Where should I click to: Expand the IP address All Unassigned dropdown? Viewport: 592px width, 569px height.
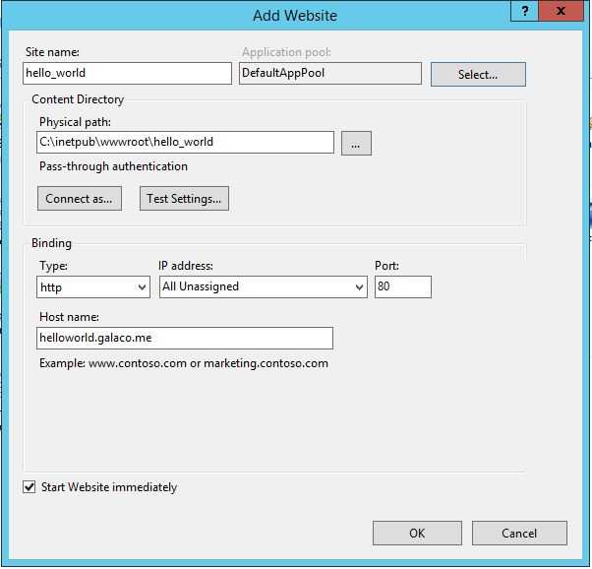click(264, 287)
